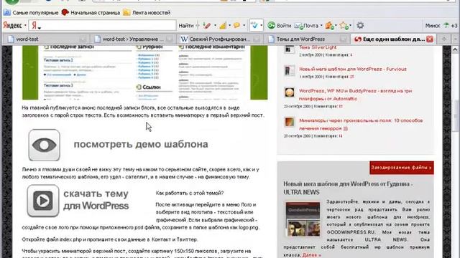The width and height of the screenshot is (460, 258).
Task: Click the orange thumbnail beside Миниатюры post
Action: click(x=290, y=122)
